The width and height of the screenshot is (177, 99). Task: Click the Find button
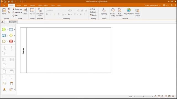(x=92, y=9)
